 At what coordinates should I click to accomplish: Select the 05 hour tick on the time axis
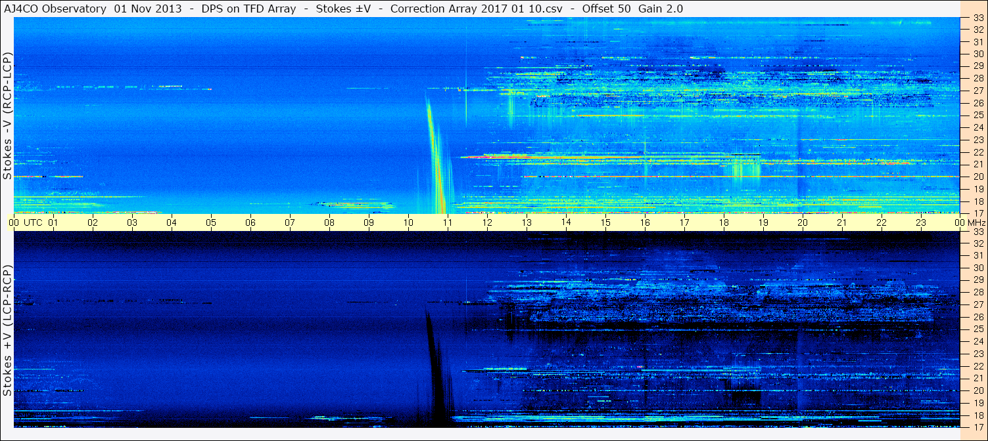(x=211, y=222)
